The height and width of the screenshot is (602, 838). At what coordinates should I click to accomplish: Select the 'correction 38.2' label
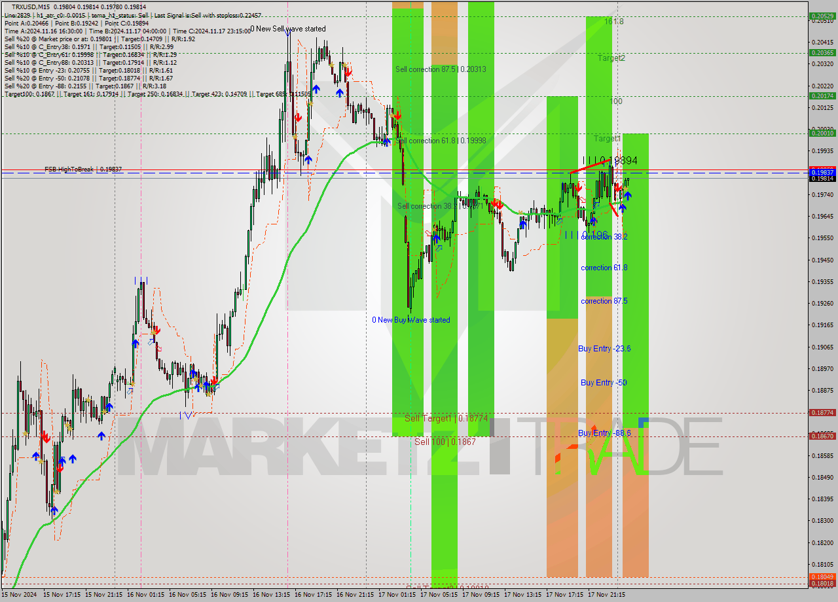(x=604, y=237)
